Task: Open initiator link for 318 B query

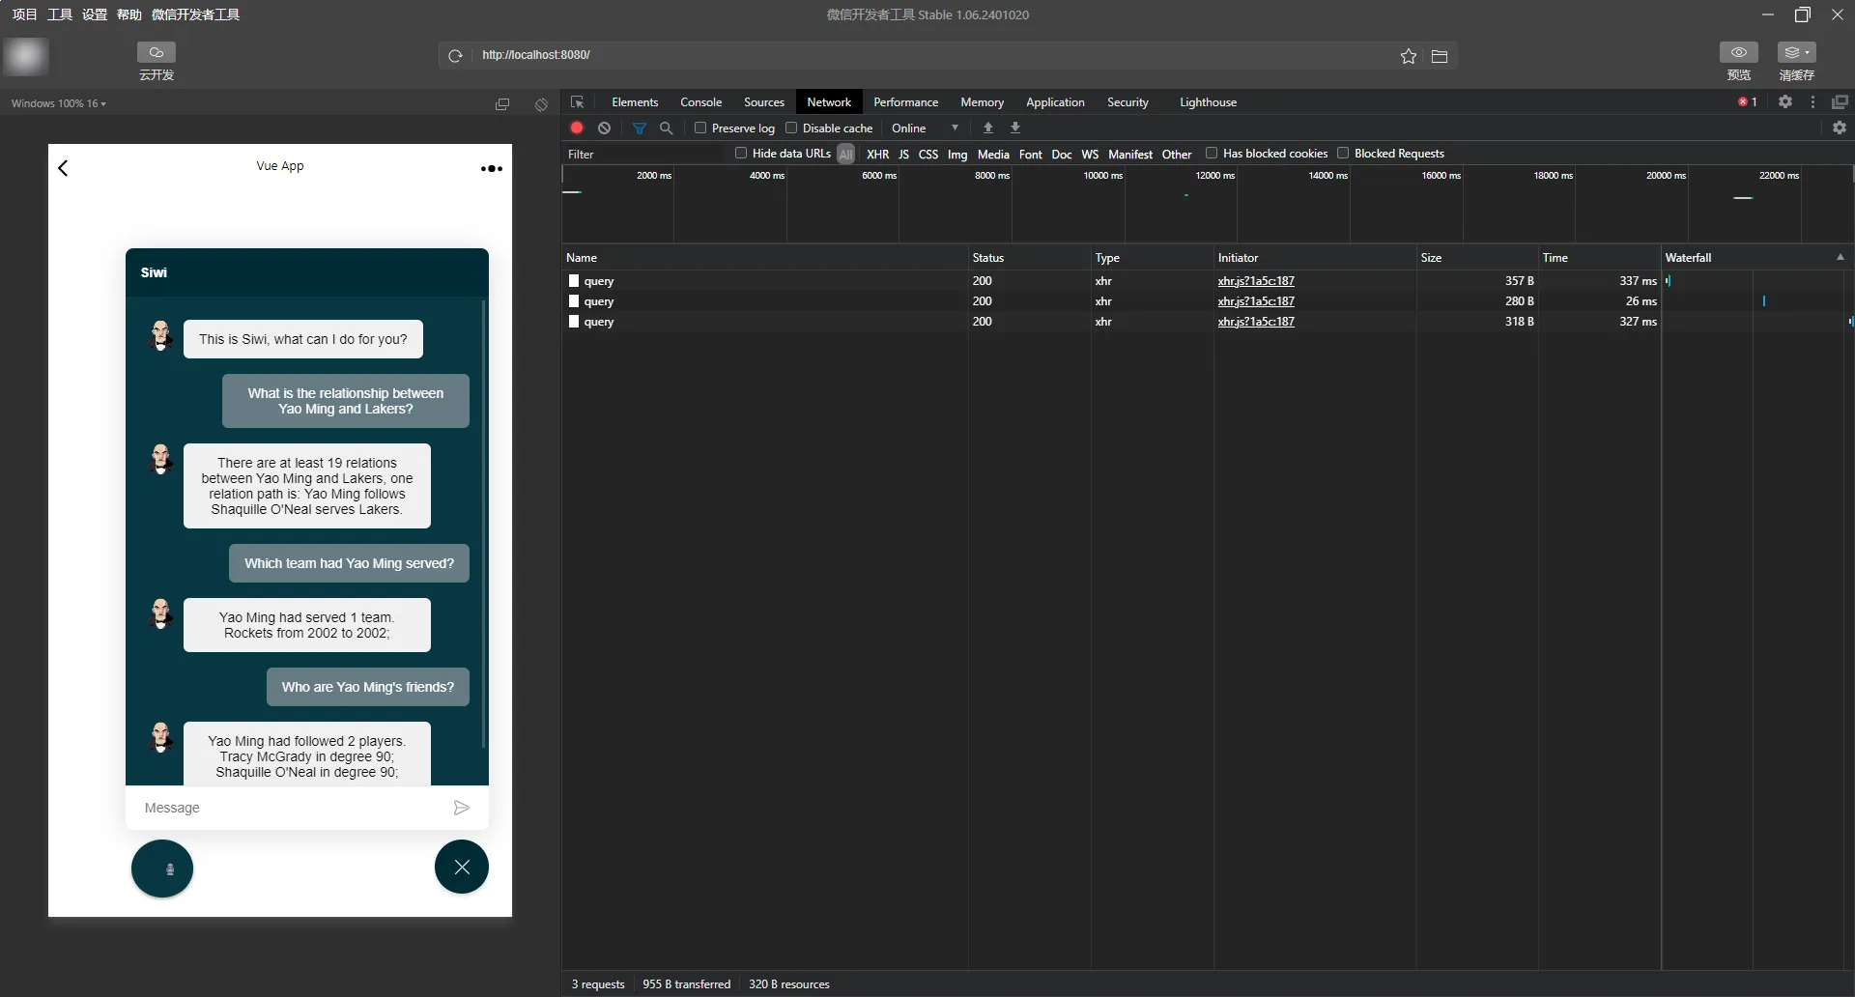Action: (x=1256, y=322)
